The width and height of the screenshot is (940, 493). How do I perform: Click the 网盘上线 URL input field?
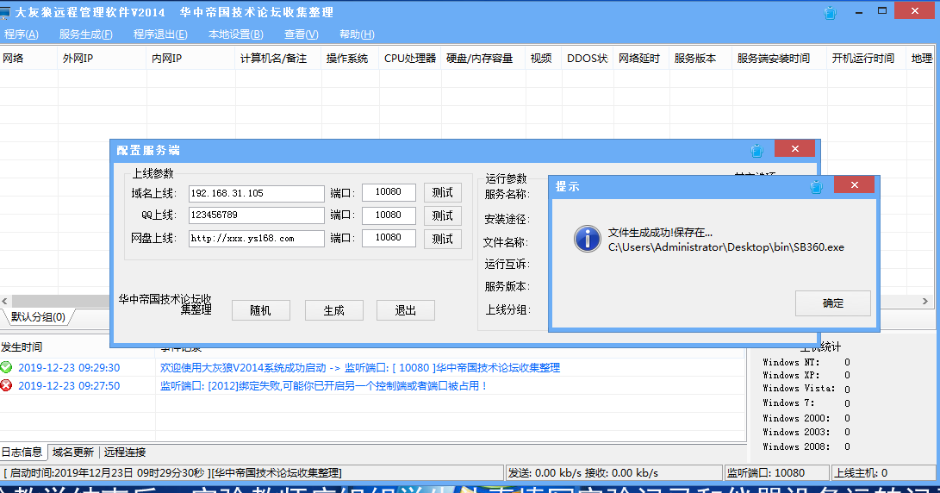click(256, 238)
